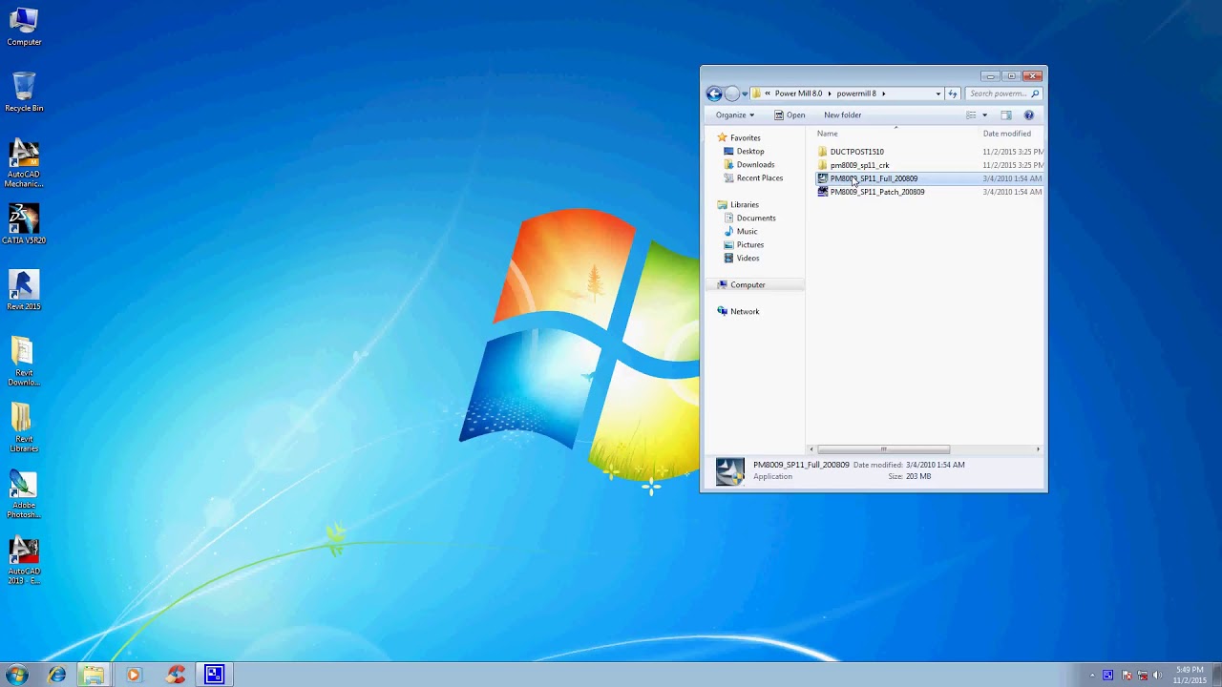The width and height of the screenshot is (1222, 687).
Task: Refresh the powermill 8 folder view
Action: [952, 94]
